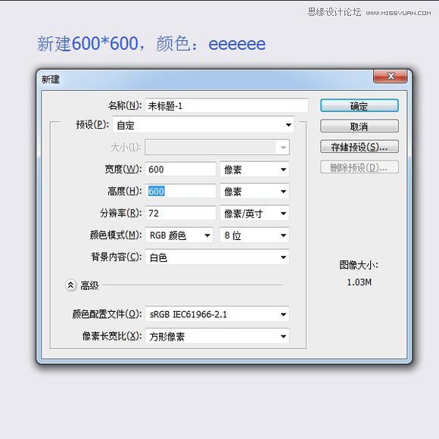Image resolution: width=439 pixels, height=439 pixels.
Task: Close the 新建 dialog with X
Action: 391,76
